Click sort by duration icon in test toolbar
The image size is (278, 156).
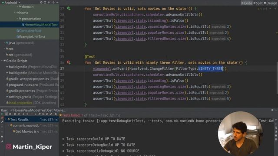(19, 114)
